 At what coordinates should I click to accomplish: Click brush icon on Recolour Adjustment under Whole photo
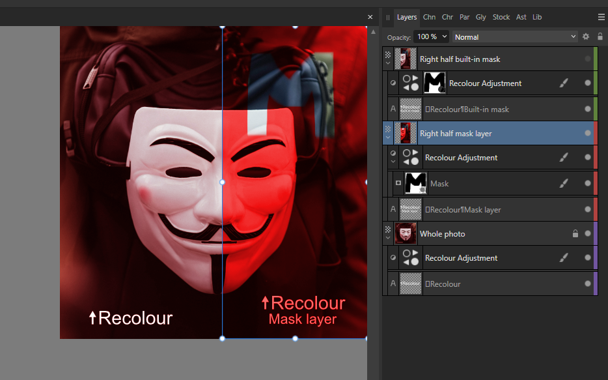(x=564, y=257)
